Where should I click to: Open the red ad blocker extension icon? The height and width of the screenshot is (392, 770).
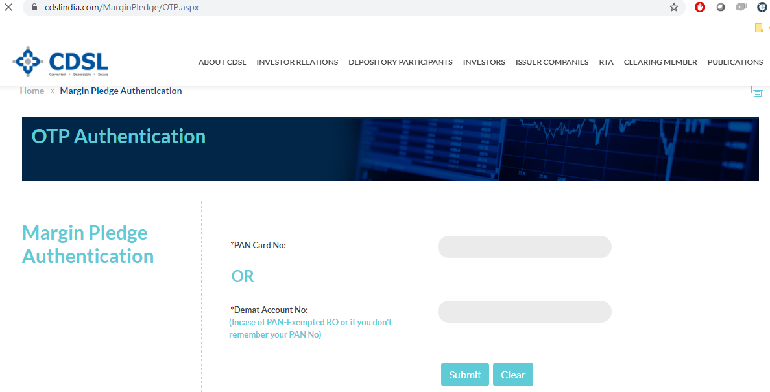[x=700, y=7]
